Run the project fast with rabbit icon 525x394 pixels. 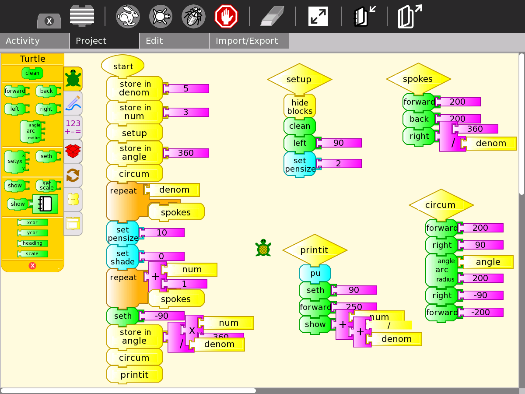click(x=128, y=17)
